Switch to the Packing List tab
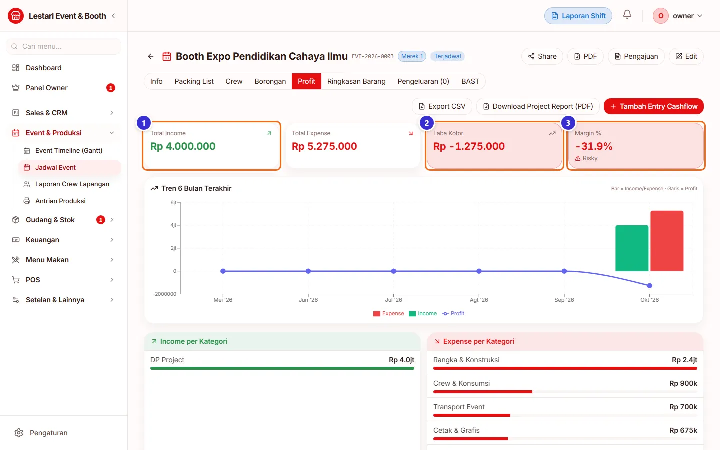Viewport: 720px width, 450px height. click(x=194, y=81)
